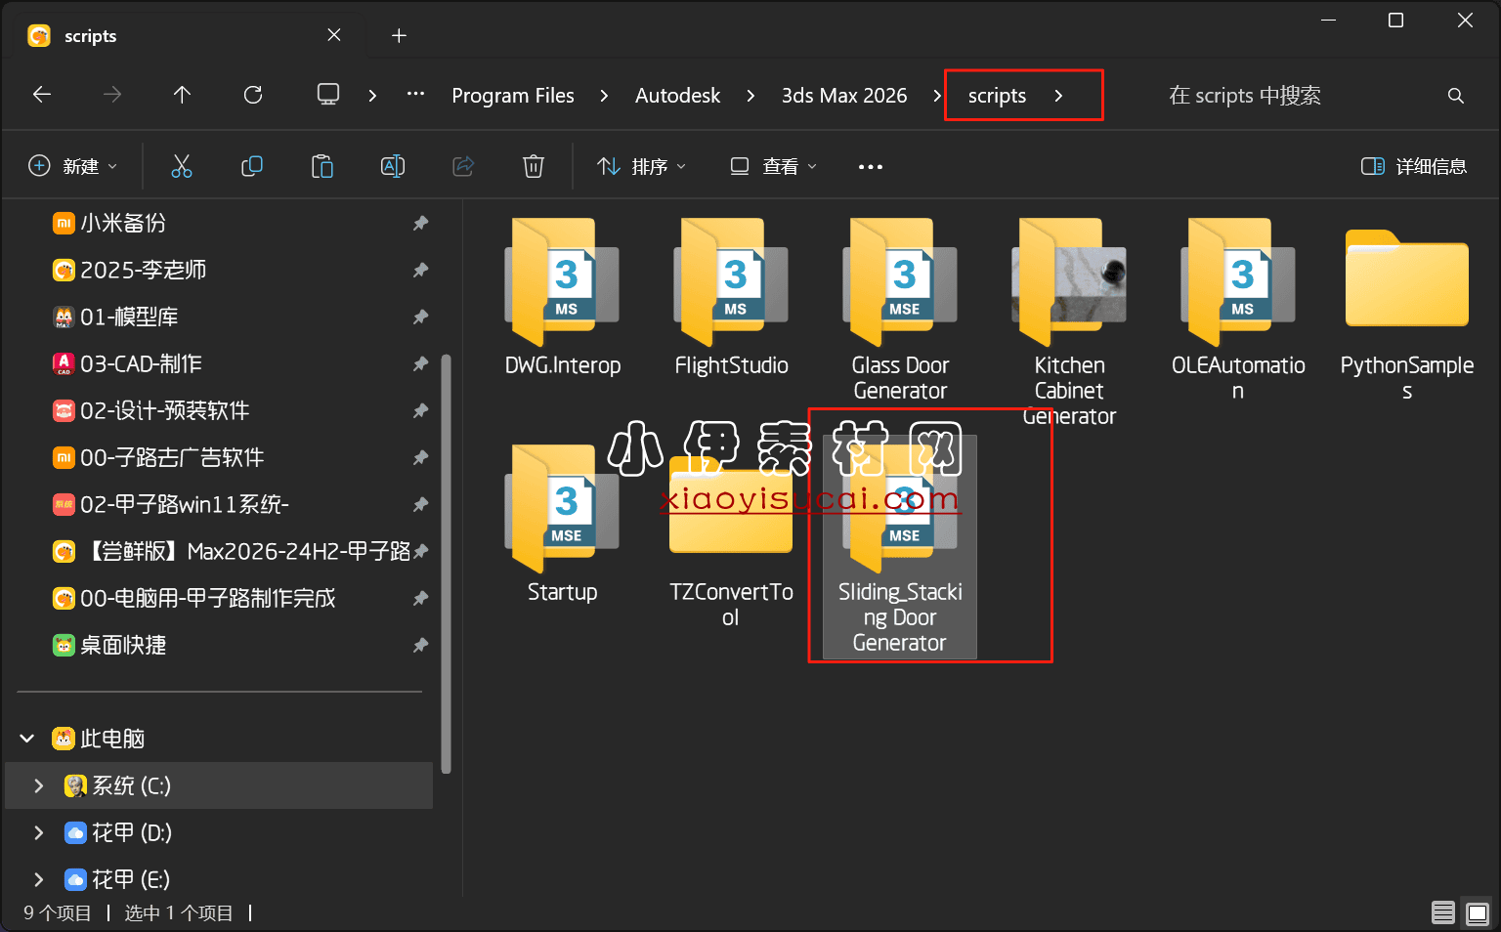The width and height of the screenshot is (1501, 932).
Task: Open the 查看 view dropdown
Action: click(x=773, y=166)
